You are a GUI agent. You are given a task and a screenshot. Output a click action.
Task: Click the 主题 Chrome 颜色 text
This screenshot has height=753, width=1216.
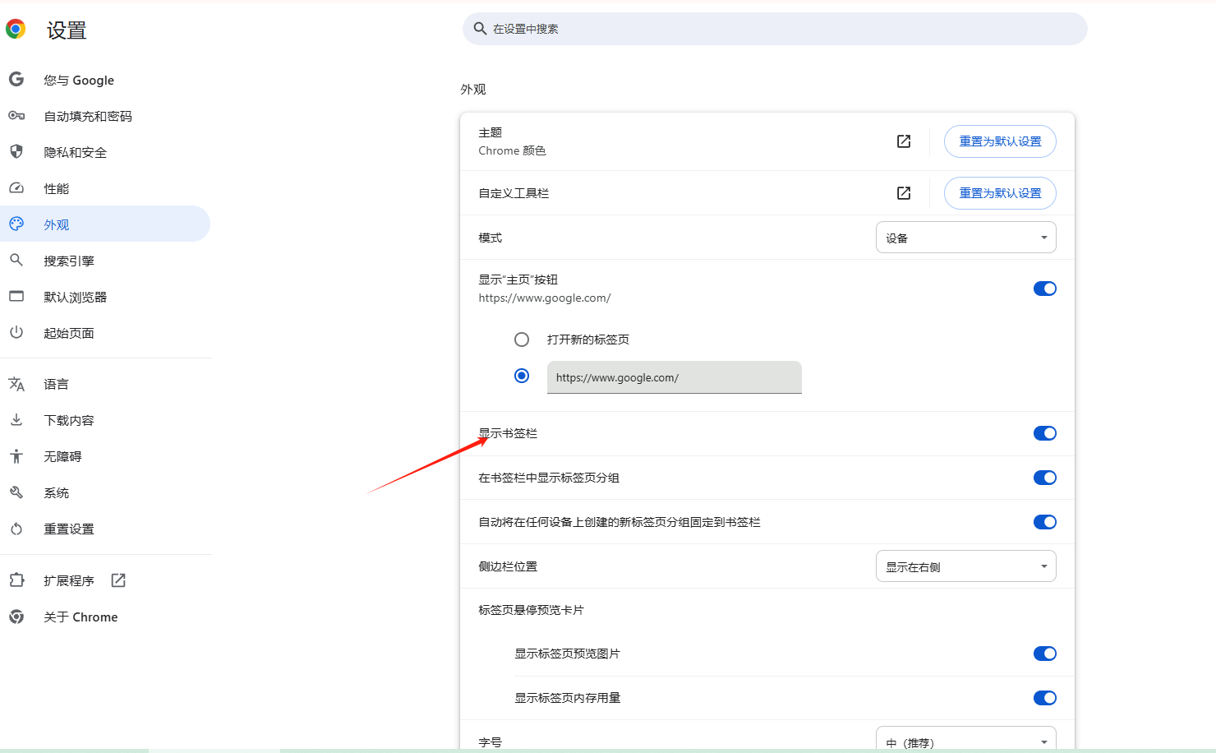pos(512,141)
